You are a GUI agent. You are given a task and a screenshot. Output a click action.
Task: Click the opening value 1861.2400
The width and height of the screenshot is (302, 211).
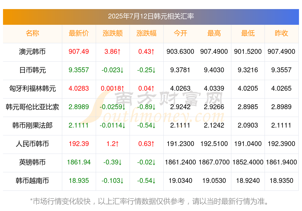point(180,162)
